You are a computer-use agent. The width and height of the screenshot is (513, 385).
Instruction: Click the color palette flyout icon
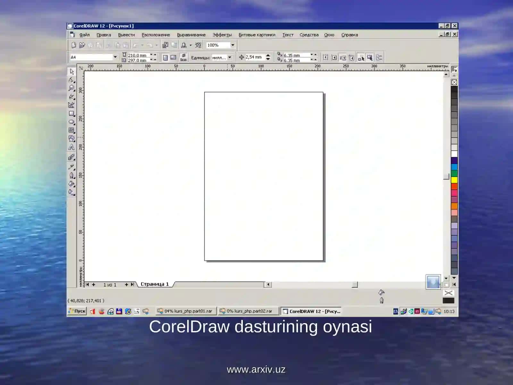(454, 69)
